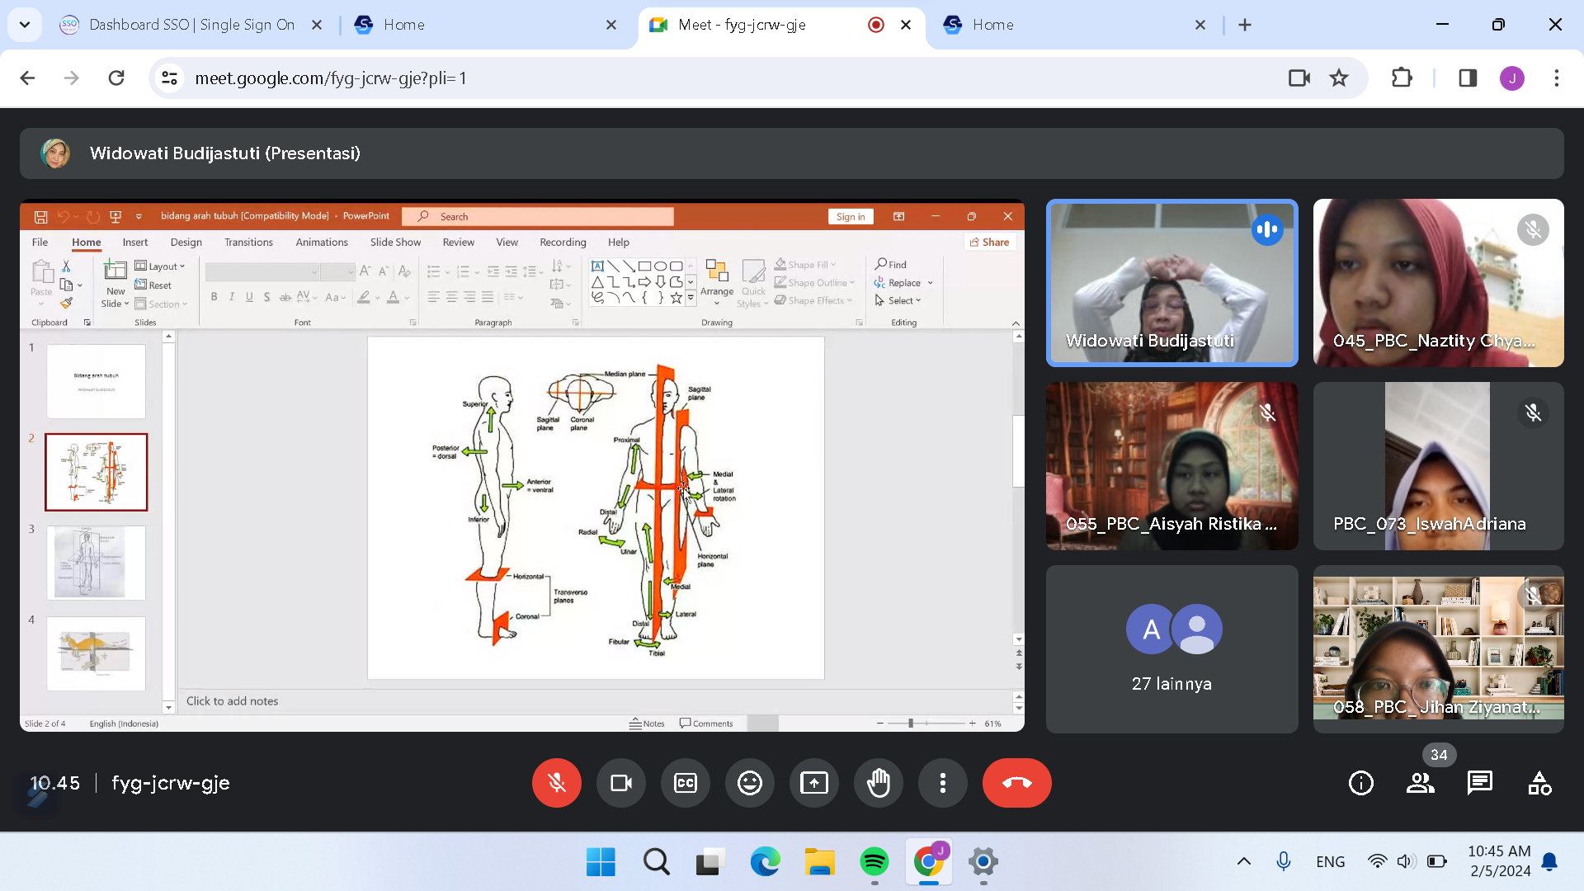Expand the Select dropdown in Editing

click(x=898, y=301)
